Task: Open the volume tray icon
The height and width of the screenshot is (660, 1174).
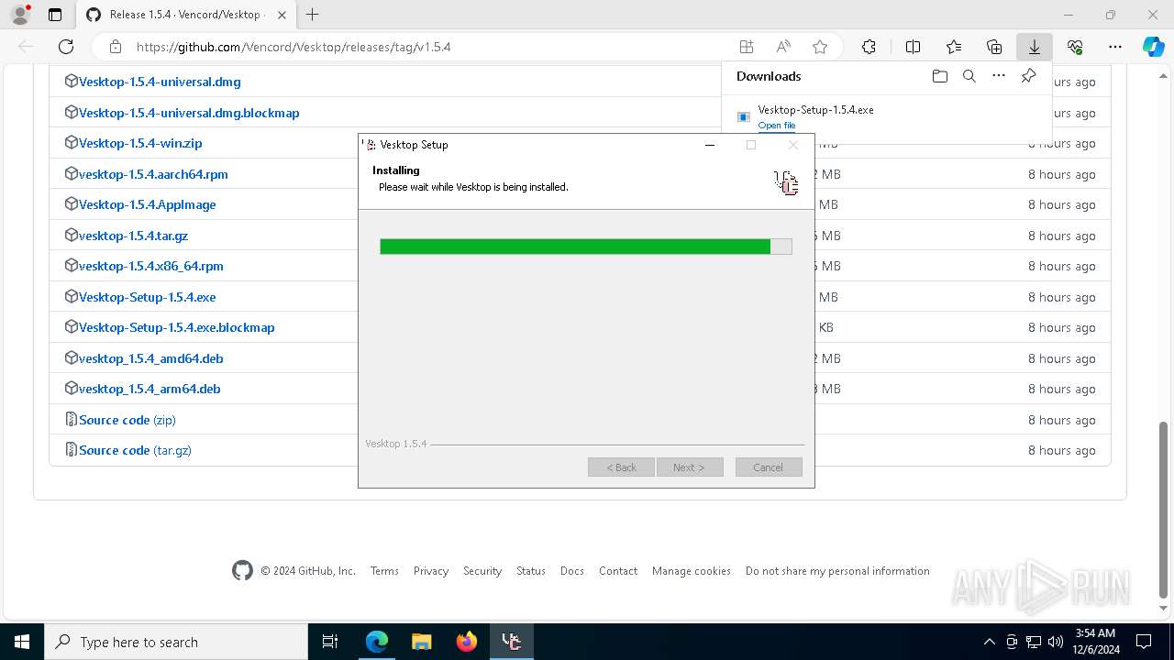Action: [x=1056, y=642]
